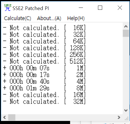Select the 1M result line

[x=44, y=68]
